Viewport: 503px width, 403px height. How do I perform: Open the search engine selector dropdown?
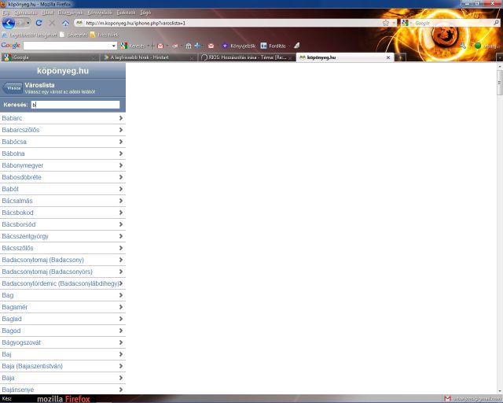coord(410,23)
